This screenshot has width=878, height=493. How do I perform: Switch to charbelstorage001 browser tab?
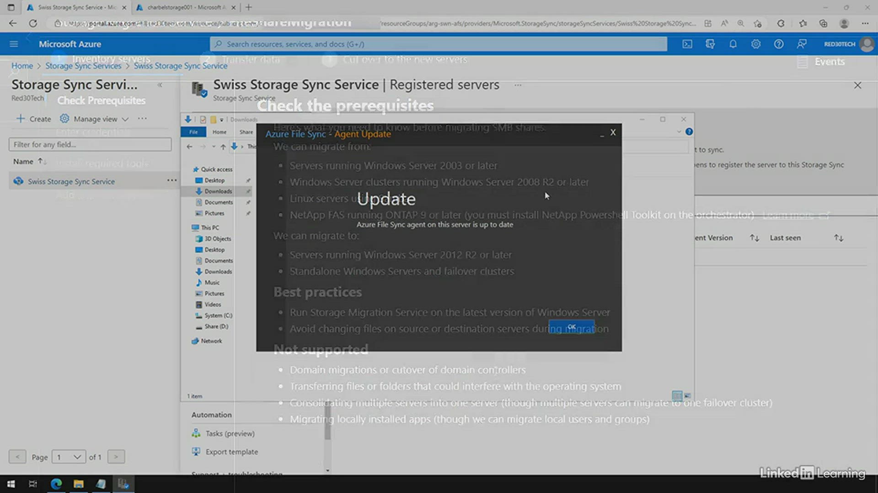(184, 7)
